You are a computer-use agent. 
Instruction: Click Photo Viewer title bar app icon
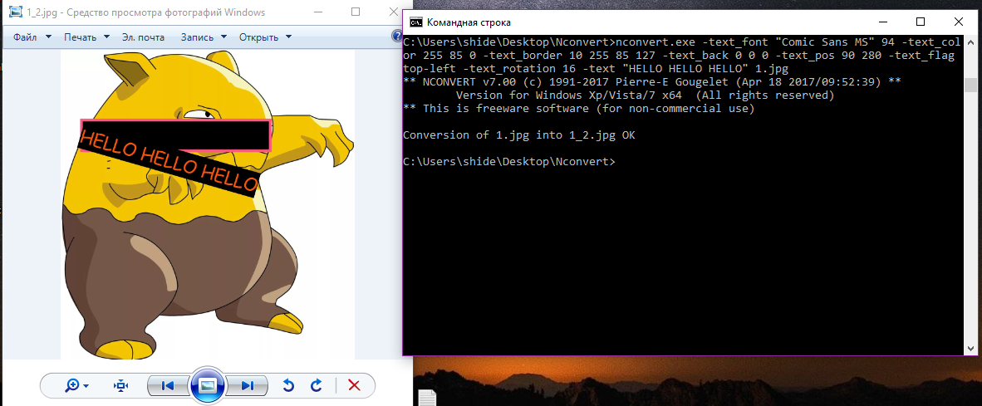[16, 12]
